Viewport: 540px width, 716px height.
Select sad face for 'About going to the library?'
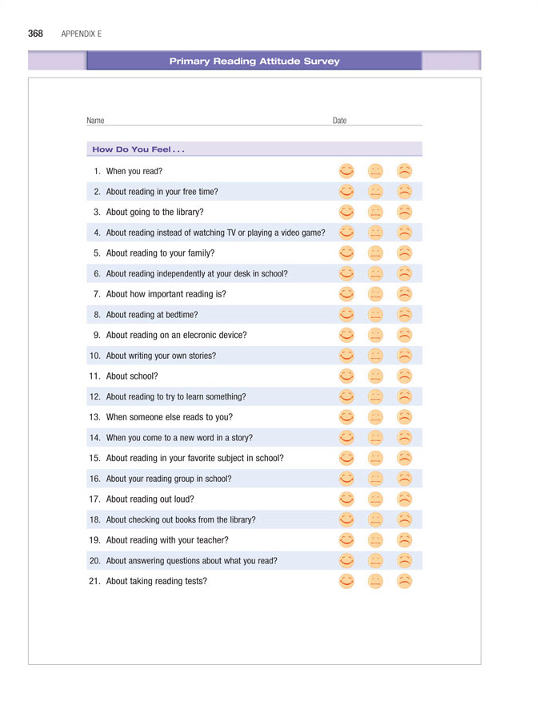coord(405,212)
